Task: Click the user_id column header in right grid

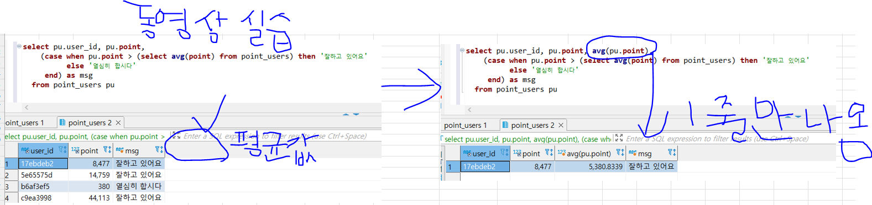Action: coord(484,153)
